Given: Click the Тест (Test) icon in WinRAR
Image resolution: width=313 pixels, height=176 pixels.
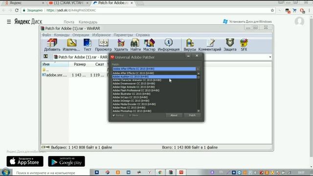Looking at the screenshot, I should [x=87, y=45].
